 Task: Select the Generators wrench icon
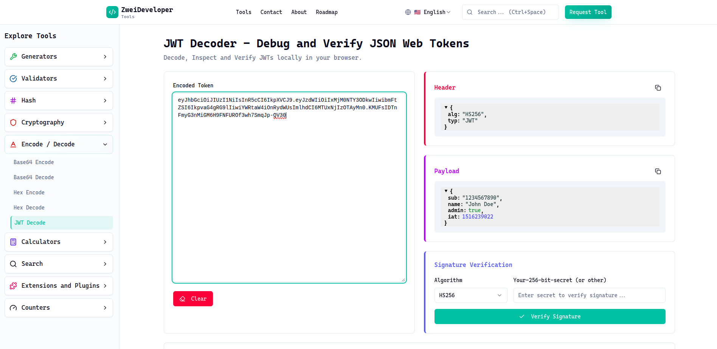point(13,56)
